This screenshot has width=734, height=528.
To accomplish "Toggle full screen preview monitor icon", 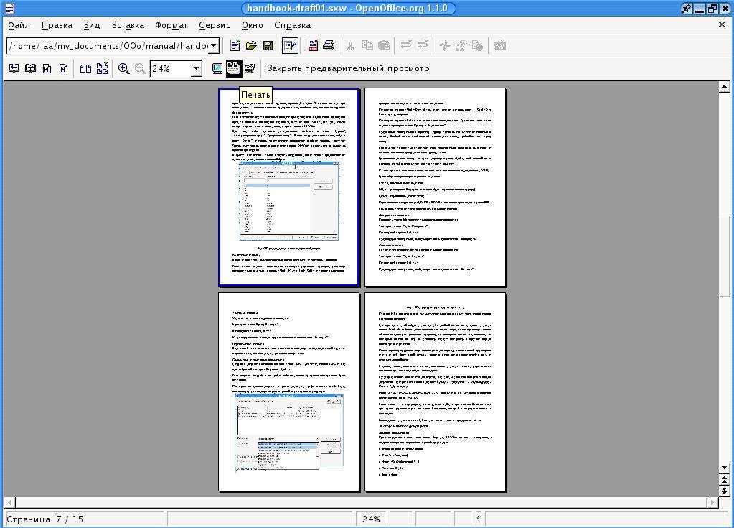I will [x=217, y=68].
